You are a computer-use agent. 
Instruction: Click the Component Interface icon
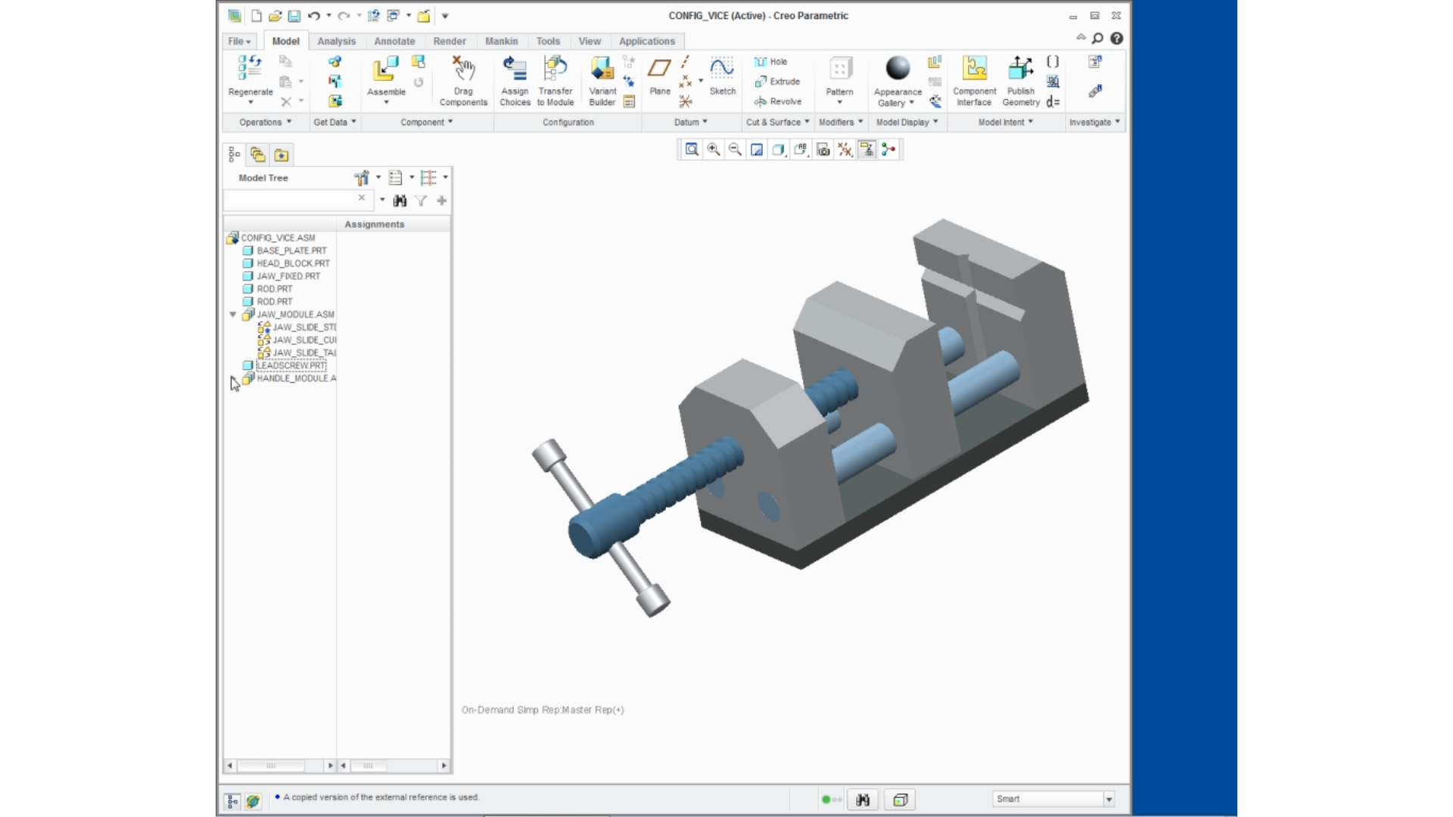coord(974,68)
